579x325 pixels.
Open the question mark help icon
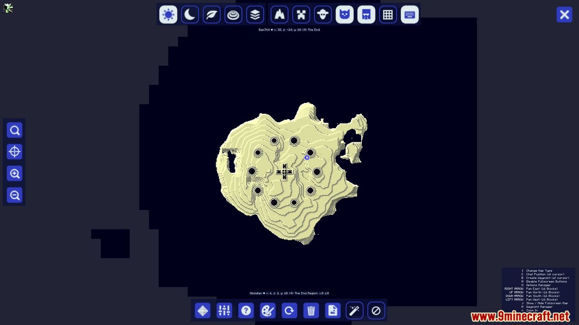click(246, 311)
